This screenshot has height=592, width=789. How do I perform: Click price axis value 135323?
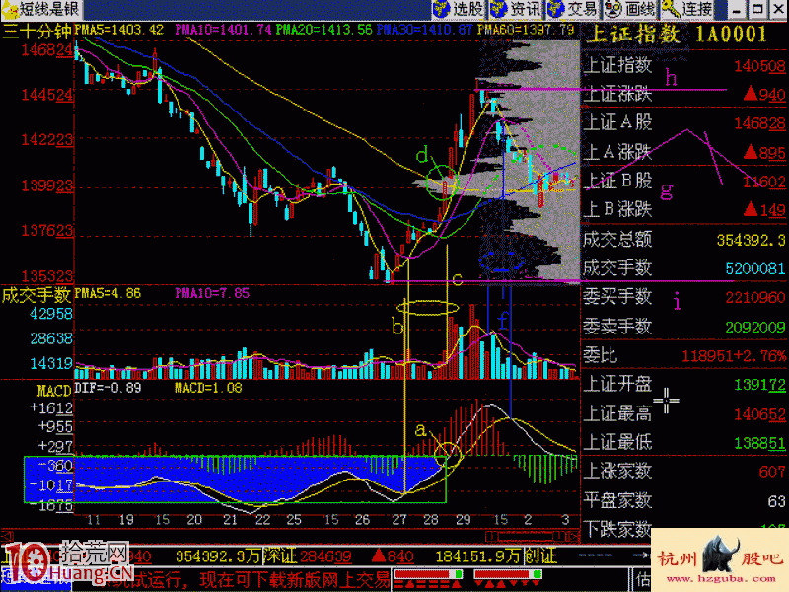(47, 276)
